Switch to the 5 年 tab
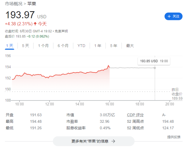The height and width of the screenshot is (149, 188). pyautogui.click(x=114, y=46)
